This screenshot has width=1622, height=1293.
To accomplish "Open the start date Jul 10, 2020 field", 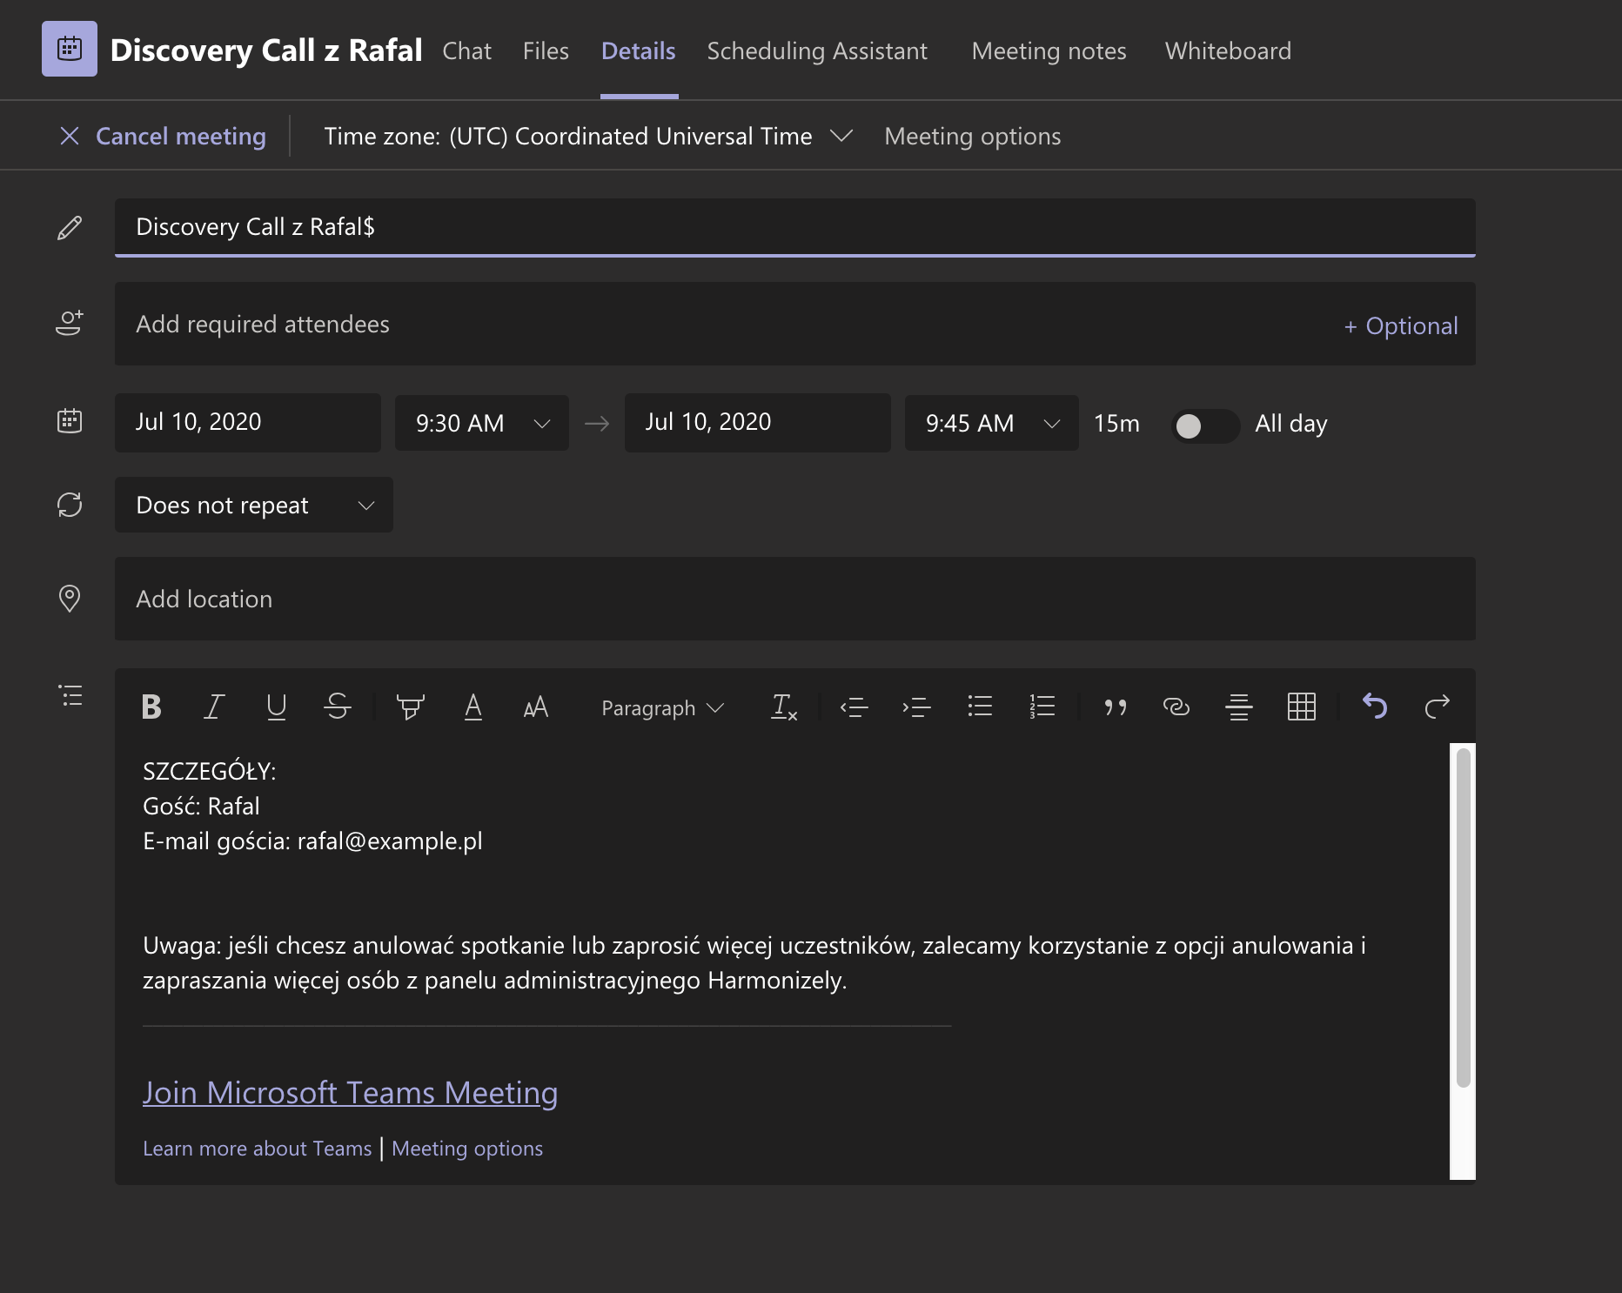I will [248, 422].
